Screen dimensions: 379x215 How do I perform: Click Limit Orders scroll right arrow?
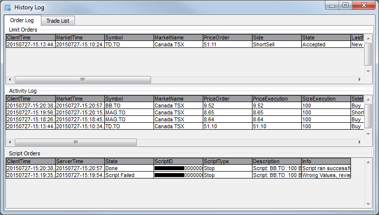pyautogui.click(x=360, y=79)
